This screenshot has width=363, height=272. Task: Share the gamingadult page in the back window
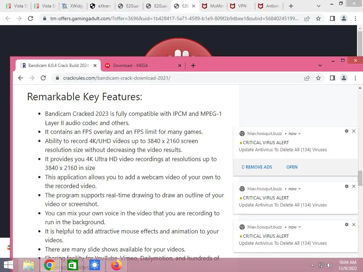(307, 18)
